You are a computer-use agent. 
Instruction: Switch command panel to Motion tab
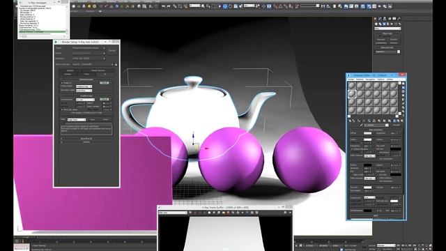coord(390,19)
